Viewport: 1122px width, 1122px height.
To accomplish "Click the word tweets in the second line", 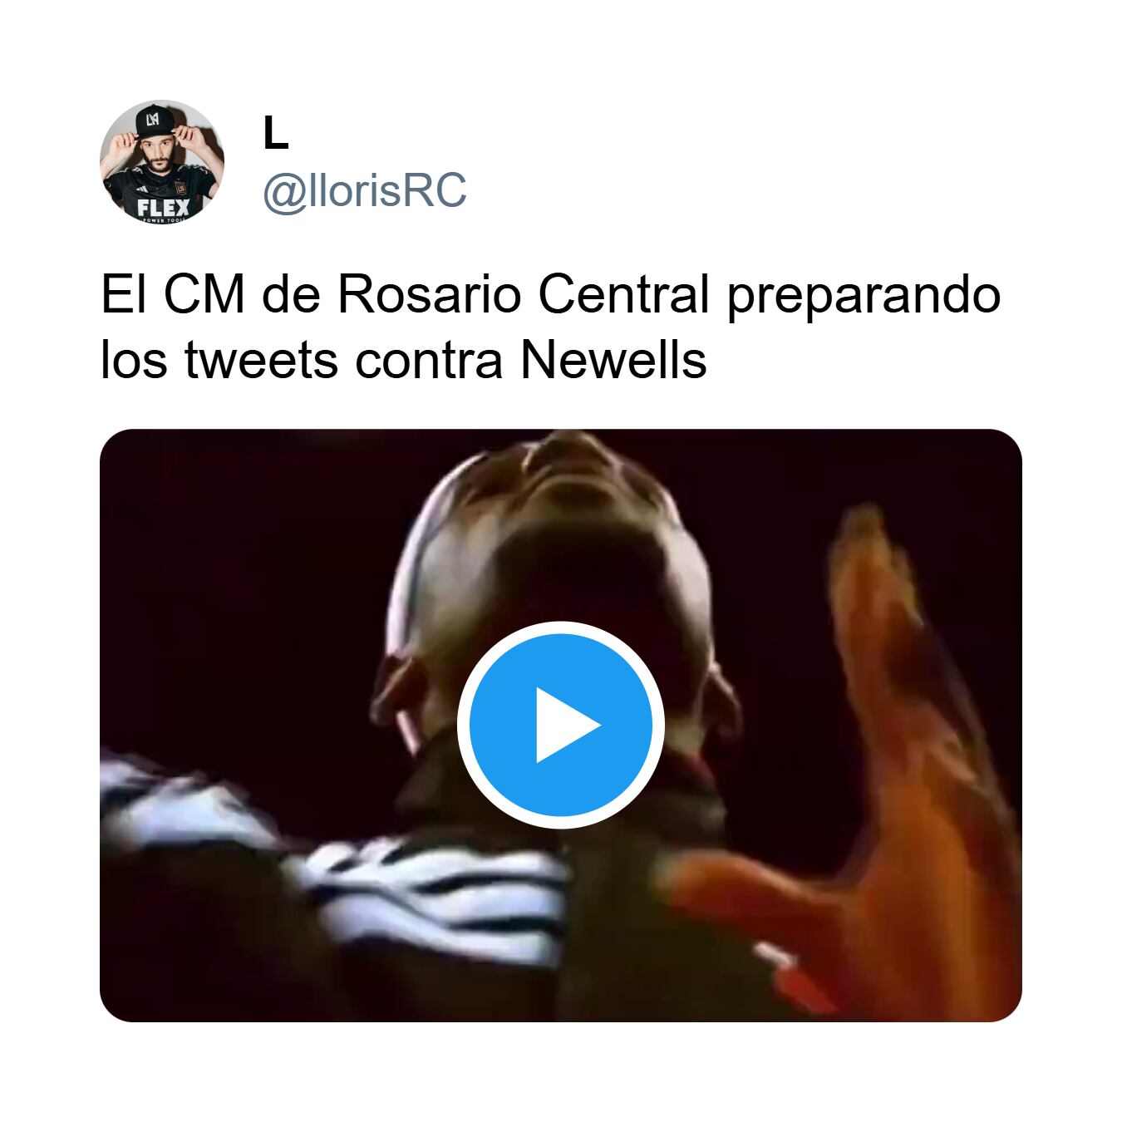I will (x=261, y=362).
